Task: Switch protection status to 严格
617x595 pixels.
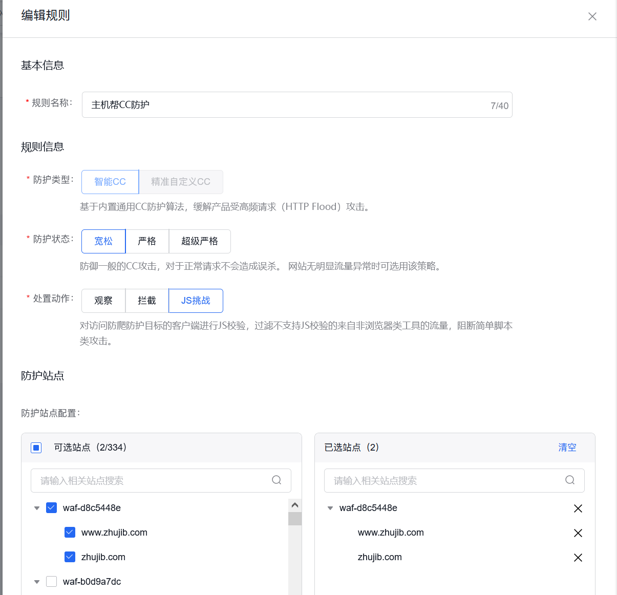Action: pyautogui.click(x=147, y=241)
